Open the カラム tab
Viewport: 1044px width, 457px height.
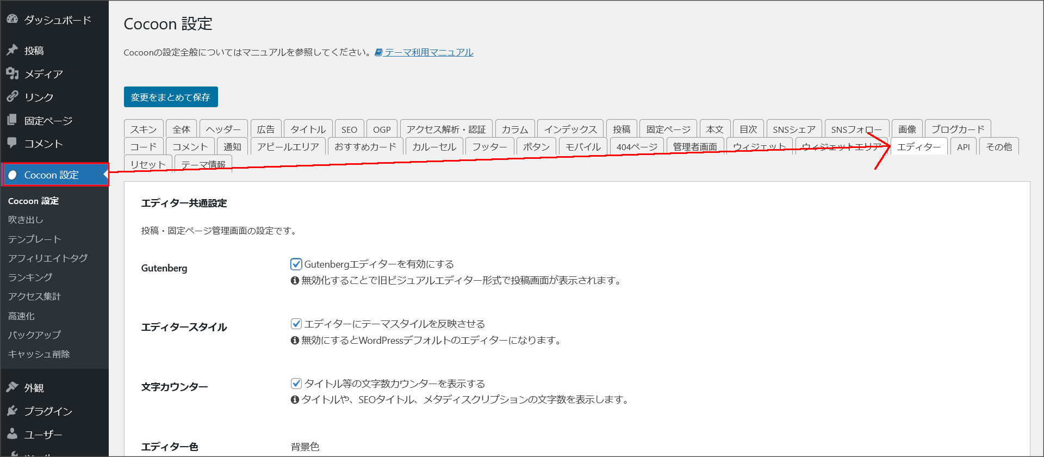pyautogui.click(x=515, y=129)
